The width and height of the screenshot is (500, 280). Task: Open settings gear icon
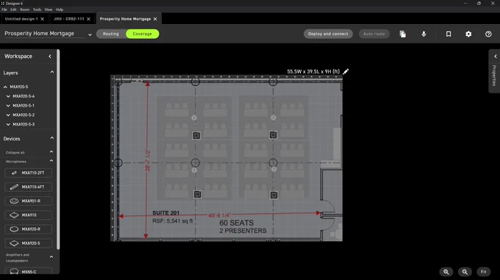coord(468,34)
